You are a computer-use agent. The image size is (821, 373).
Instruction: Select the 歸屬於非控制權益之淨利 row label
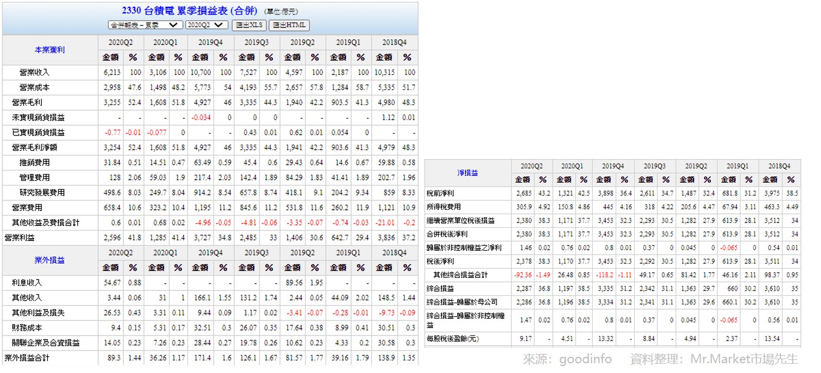click(x=464, y=248)
